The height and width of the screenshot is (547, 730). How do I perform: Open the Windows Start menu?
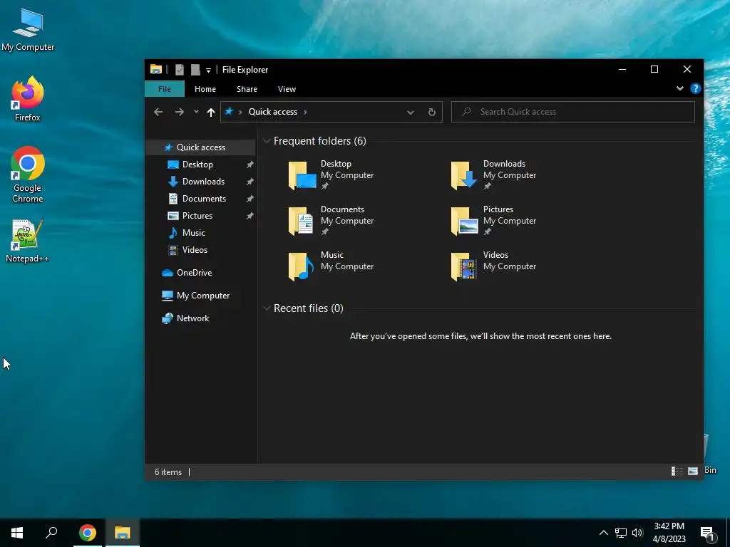(x=17, y=533)
